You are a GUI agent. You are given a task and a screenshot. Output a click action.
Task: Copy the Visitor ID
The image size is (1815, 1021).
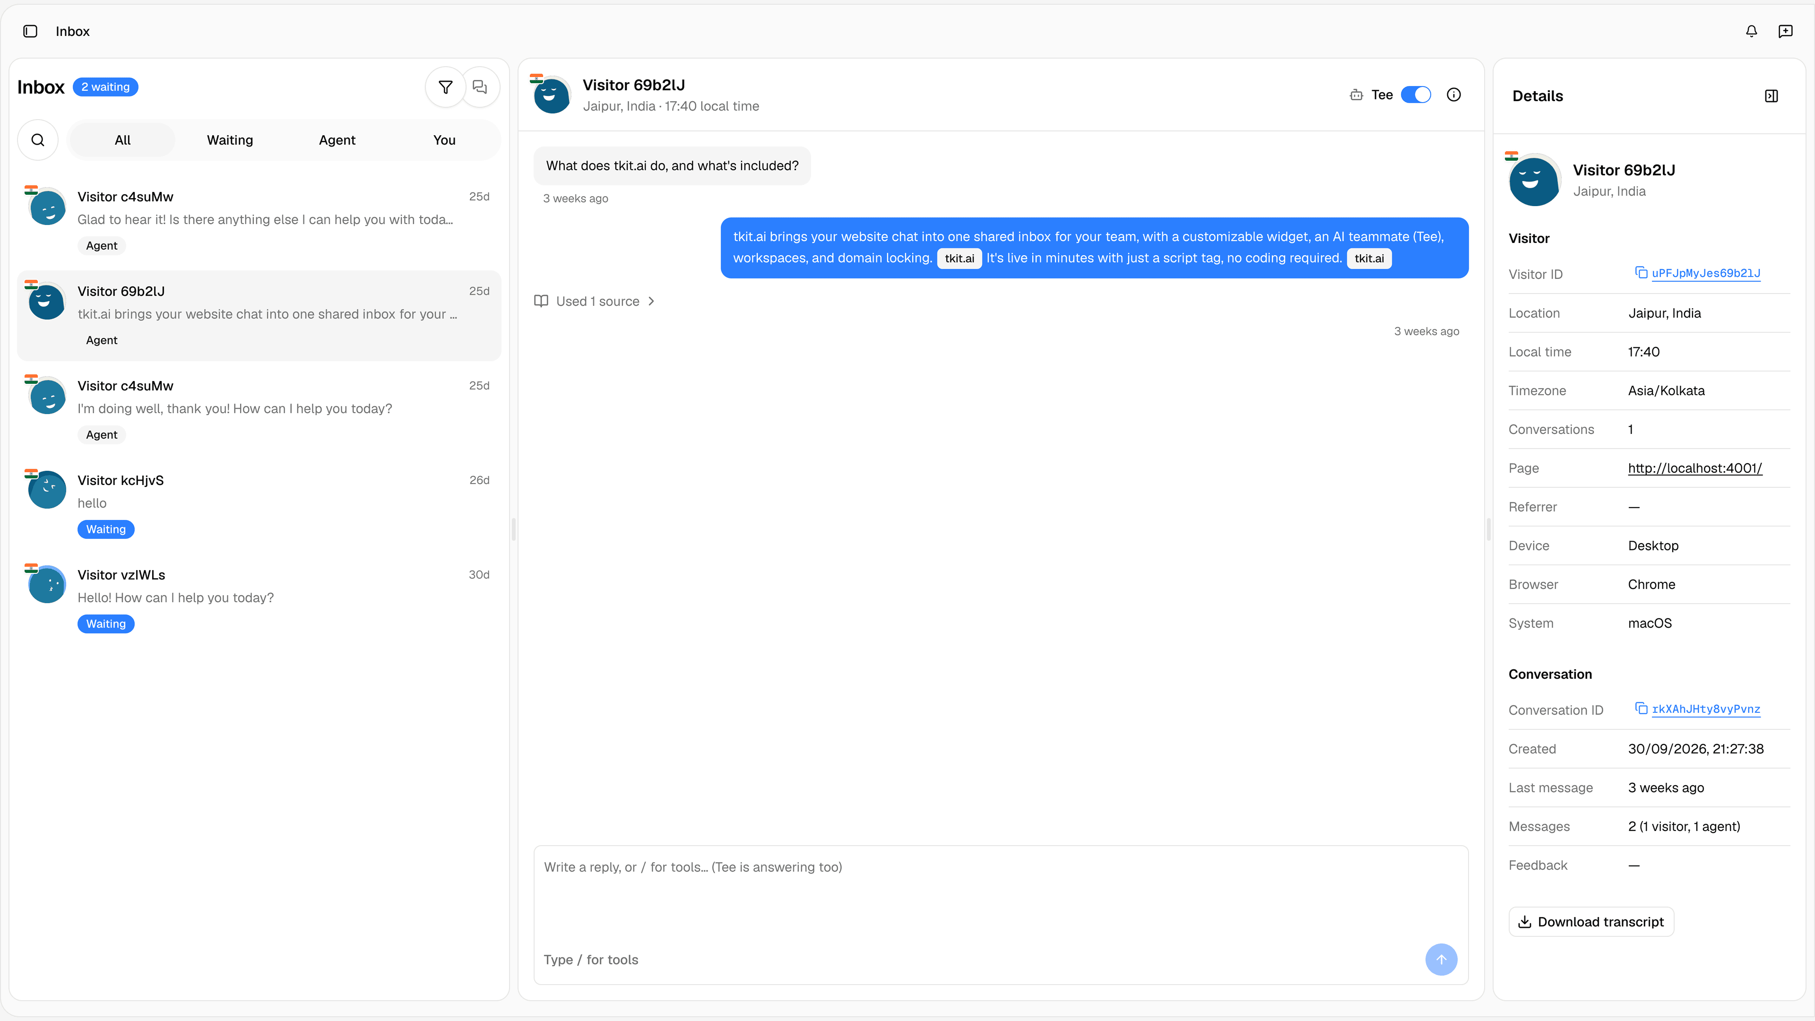[1641, 273]
